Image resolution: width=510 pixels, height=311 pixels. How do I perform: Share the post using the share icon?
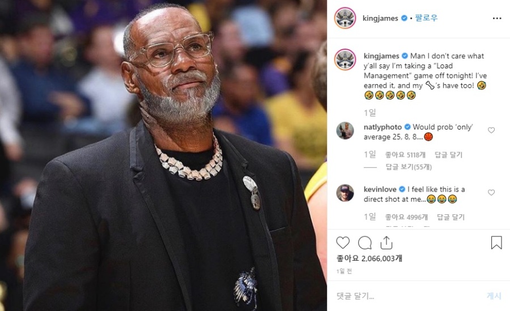click(386, 243)
